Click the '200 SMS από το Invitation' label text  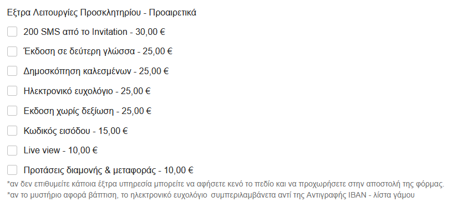75,32
